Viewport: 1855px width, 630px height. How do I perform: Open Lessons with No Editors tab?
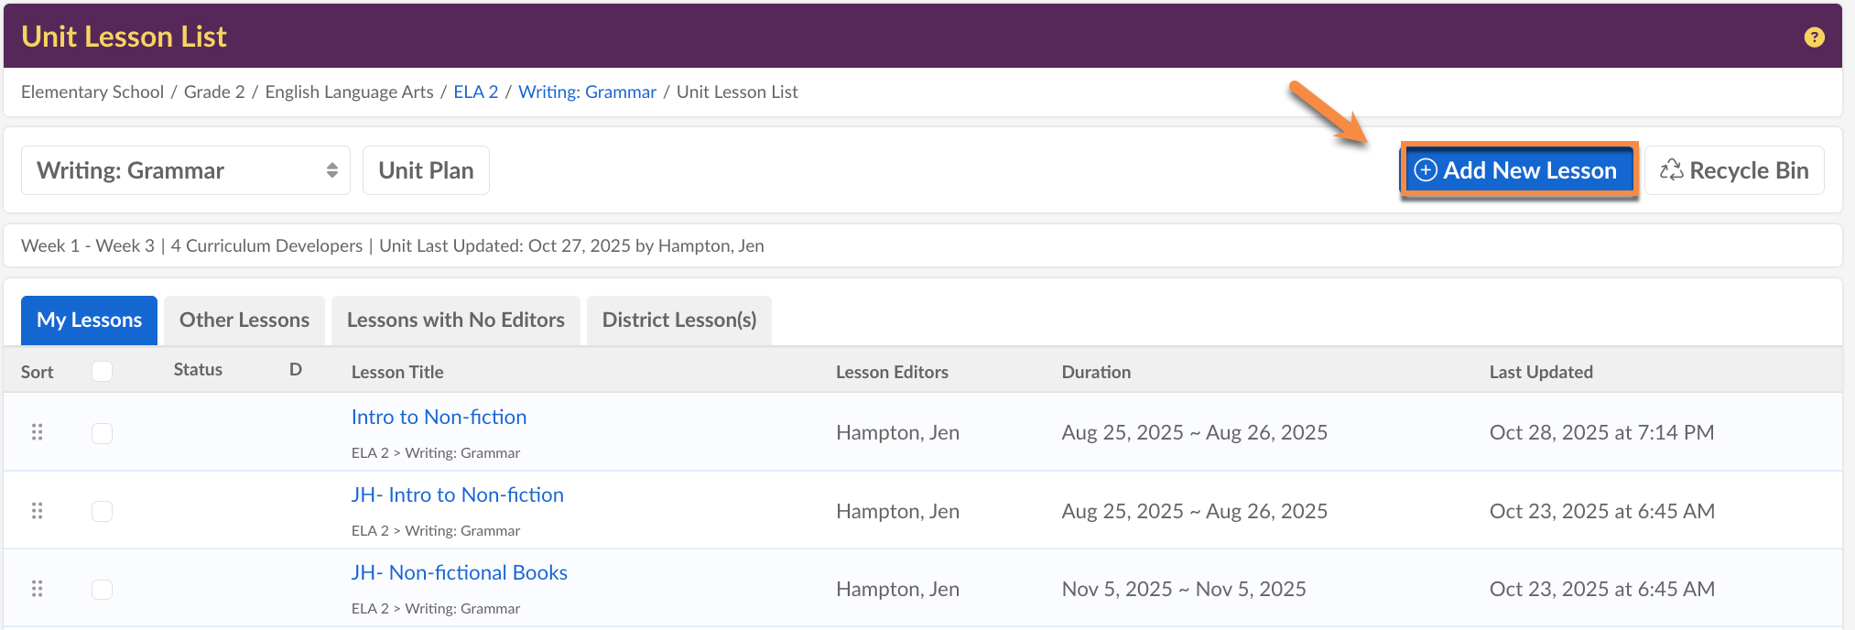pyautogui.click(x=455, y=320)
